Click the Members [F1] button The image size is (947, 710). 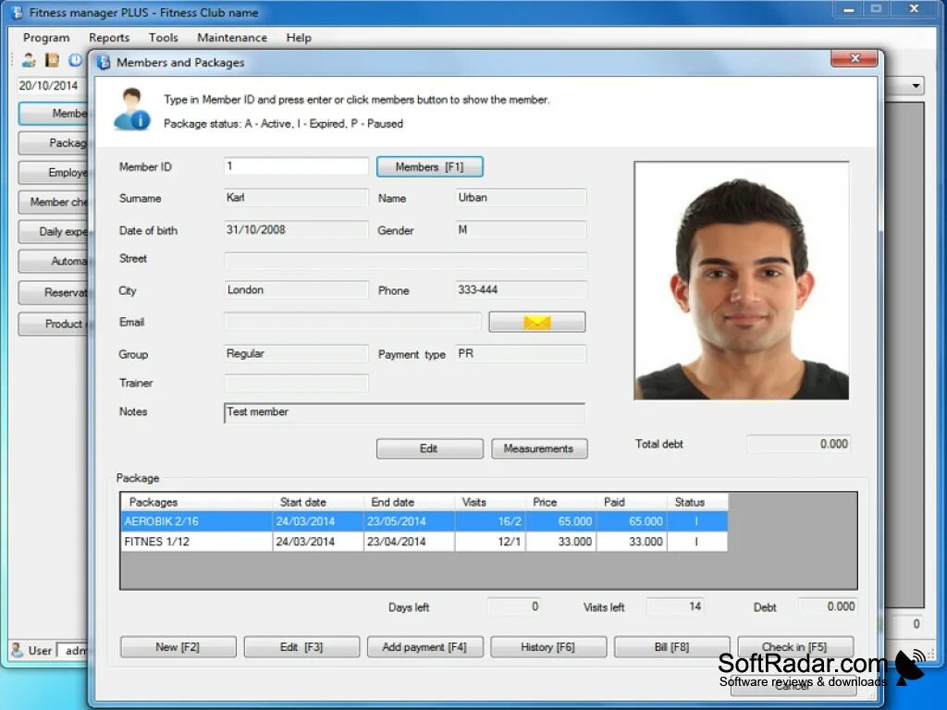(429, 166)
